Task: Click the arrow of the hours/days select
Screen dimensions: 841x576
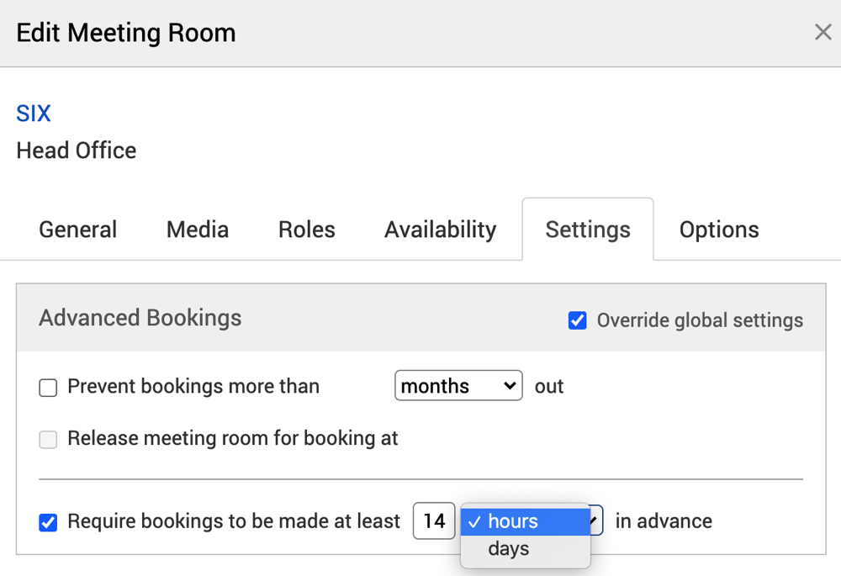Action: pyautogui.click(x=596, y=521)
